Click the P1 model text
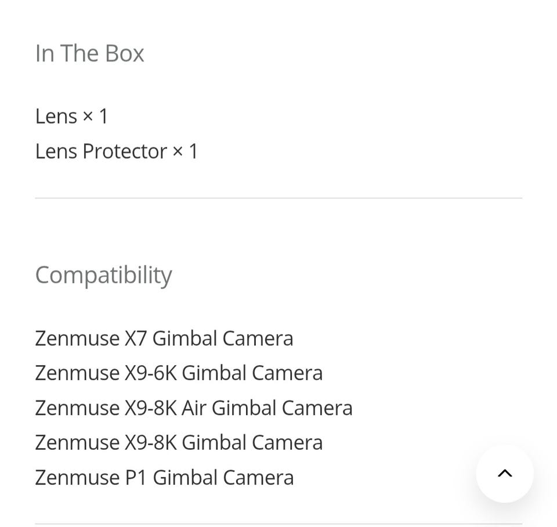This screenshot has height=527, width=557. pyautogui.click(x=136, y=477)
